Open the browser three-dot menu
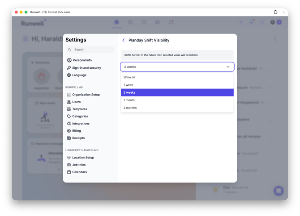Screen dimensions: 300x216 (x=284, y=12)
